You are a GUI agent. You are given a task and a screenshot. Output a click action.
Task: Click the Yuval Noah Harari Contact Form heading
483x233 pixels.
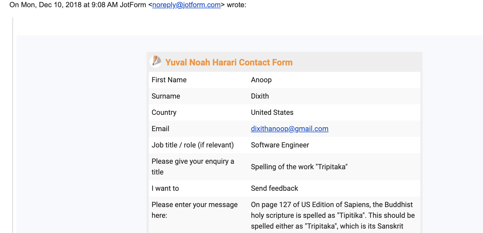pyautogui.click(x=229, y=62)
